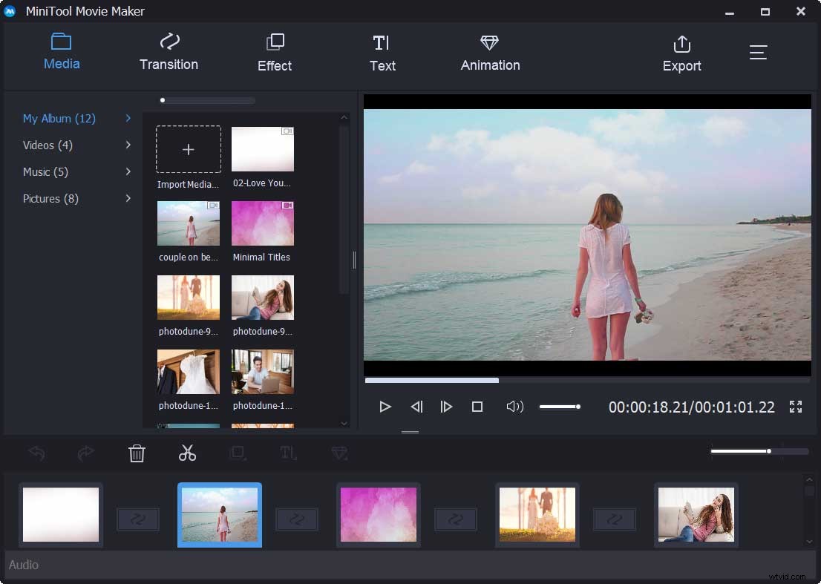Click the Text tool icon above the timeline
821x584 pixels.
[289, 453]
